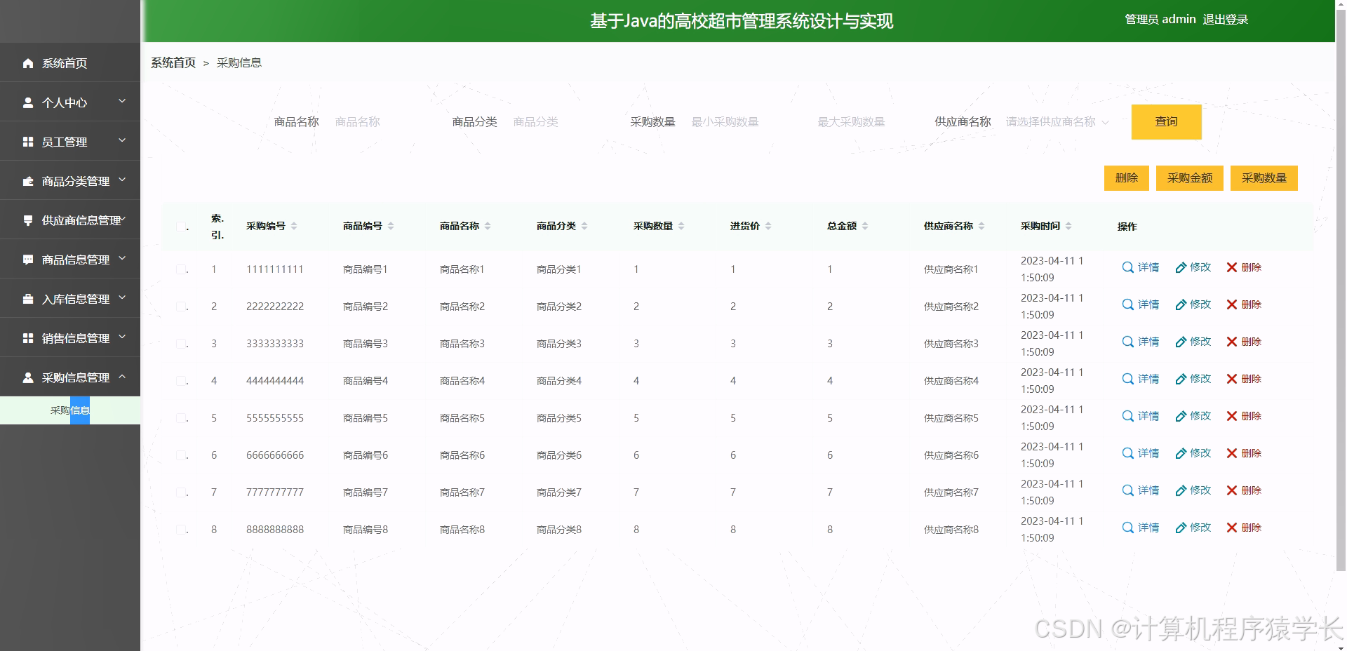The width and height of the screenshot is (1347, 651).
Task: Check the checkbox for row 1
Action: pos(181,269)
